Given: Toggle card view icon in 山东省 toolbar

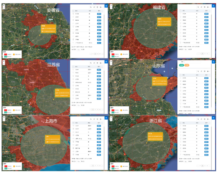Looking at the screenshot, I should (205, 71).
